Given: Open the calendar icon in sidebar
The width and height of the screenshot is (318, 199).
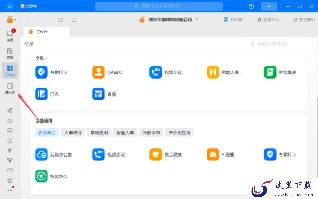Looking at the screenshot, I should pos(10,131).
